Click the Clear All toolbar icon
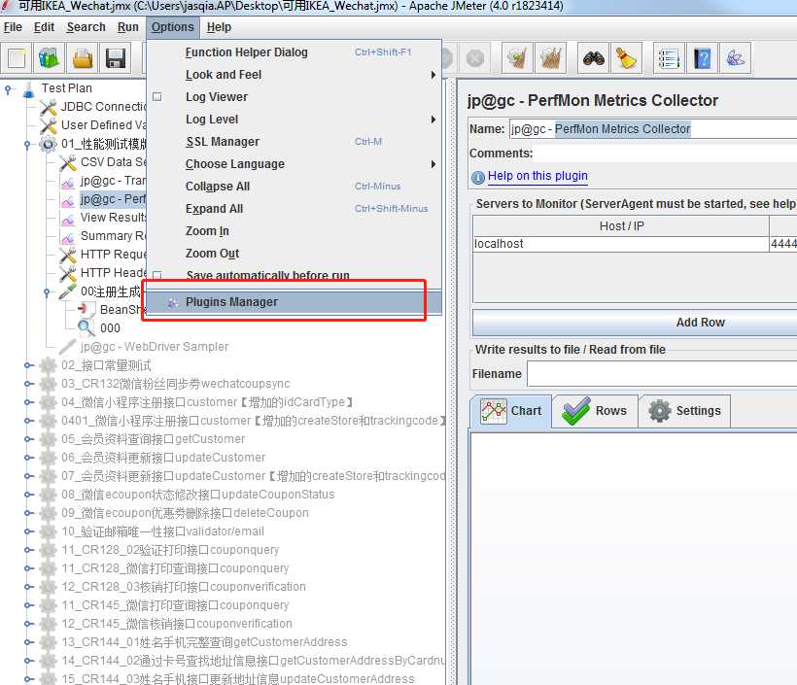This screenshot has width=797, height=685. (x=550, y=58)
